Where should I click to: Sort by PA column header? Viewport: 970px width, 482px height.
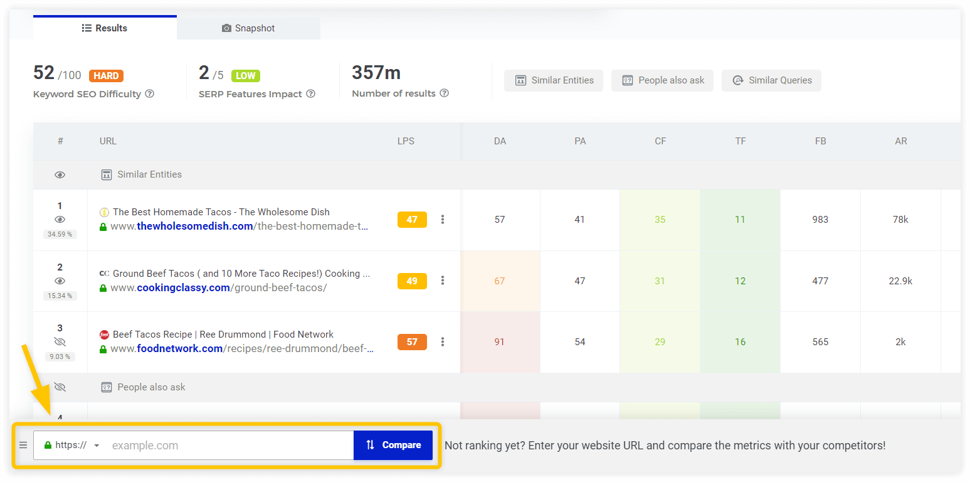click(580, 141)
